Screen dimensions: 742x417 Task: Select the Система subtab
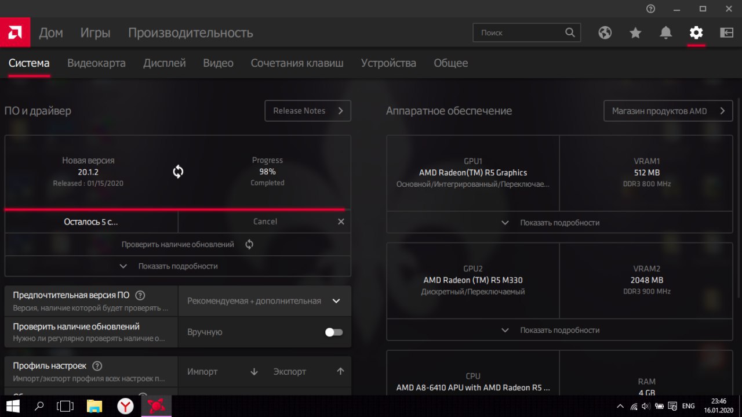pos(29,63)
